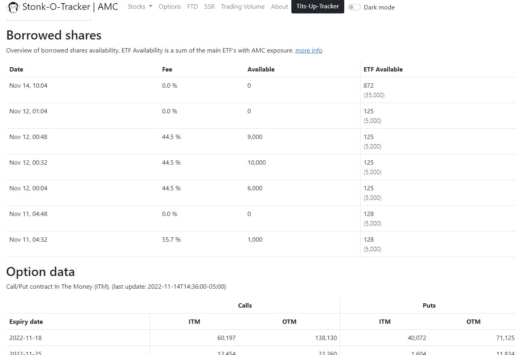Click the Puts column group header
This screenshot has height=355, width=516.
pyautogui.click(x=429, y=306)
